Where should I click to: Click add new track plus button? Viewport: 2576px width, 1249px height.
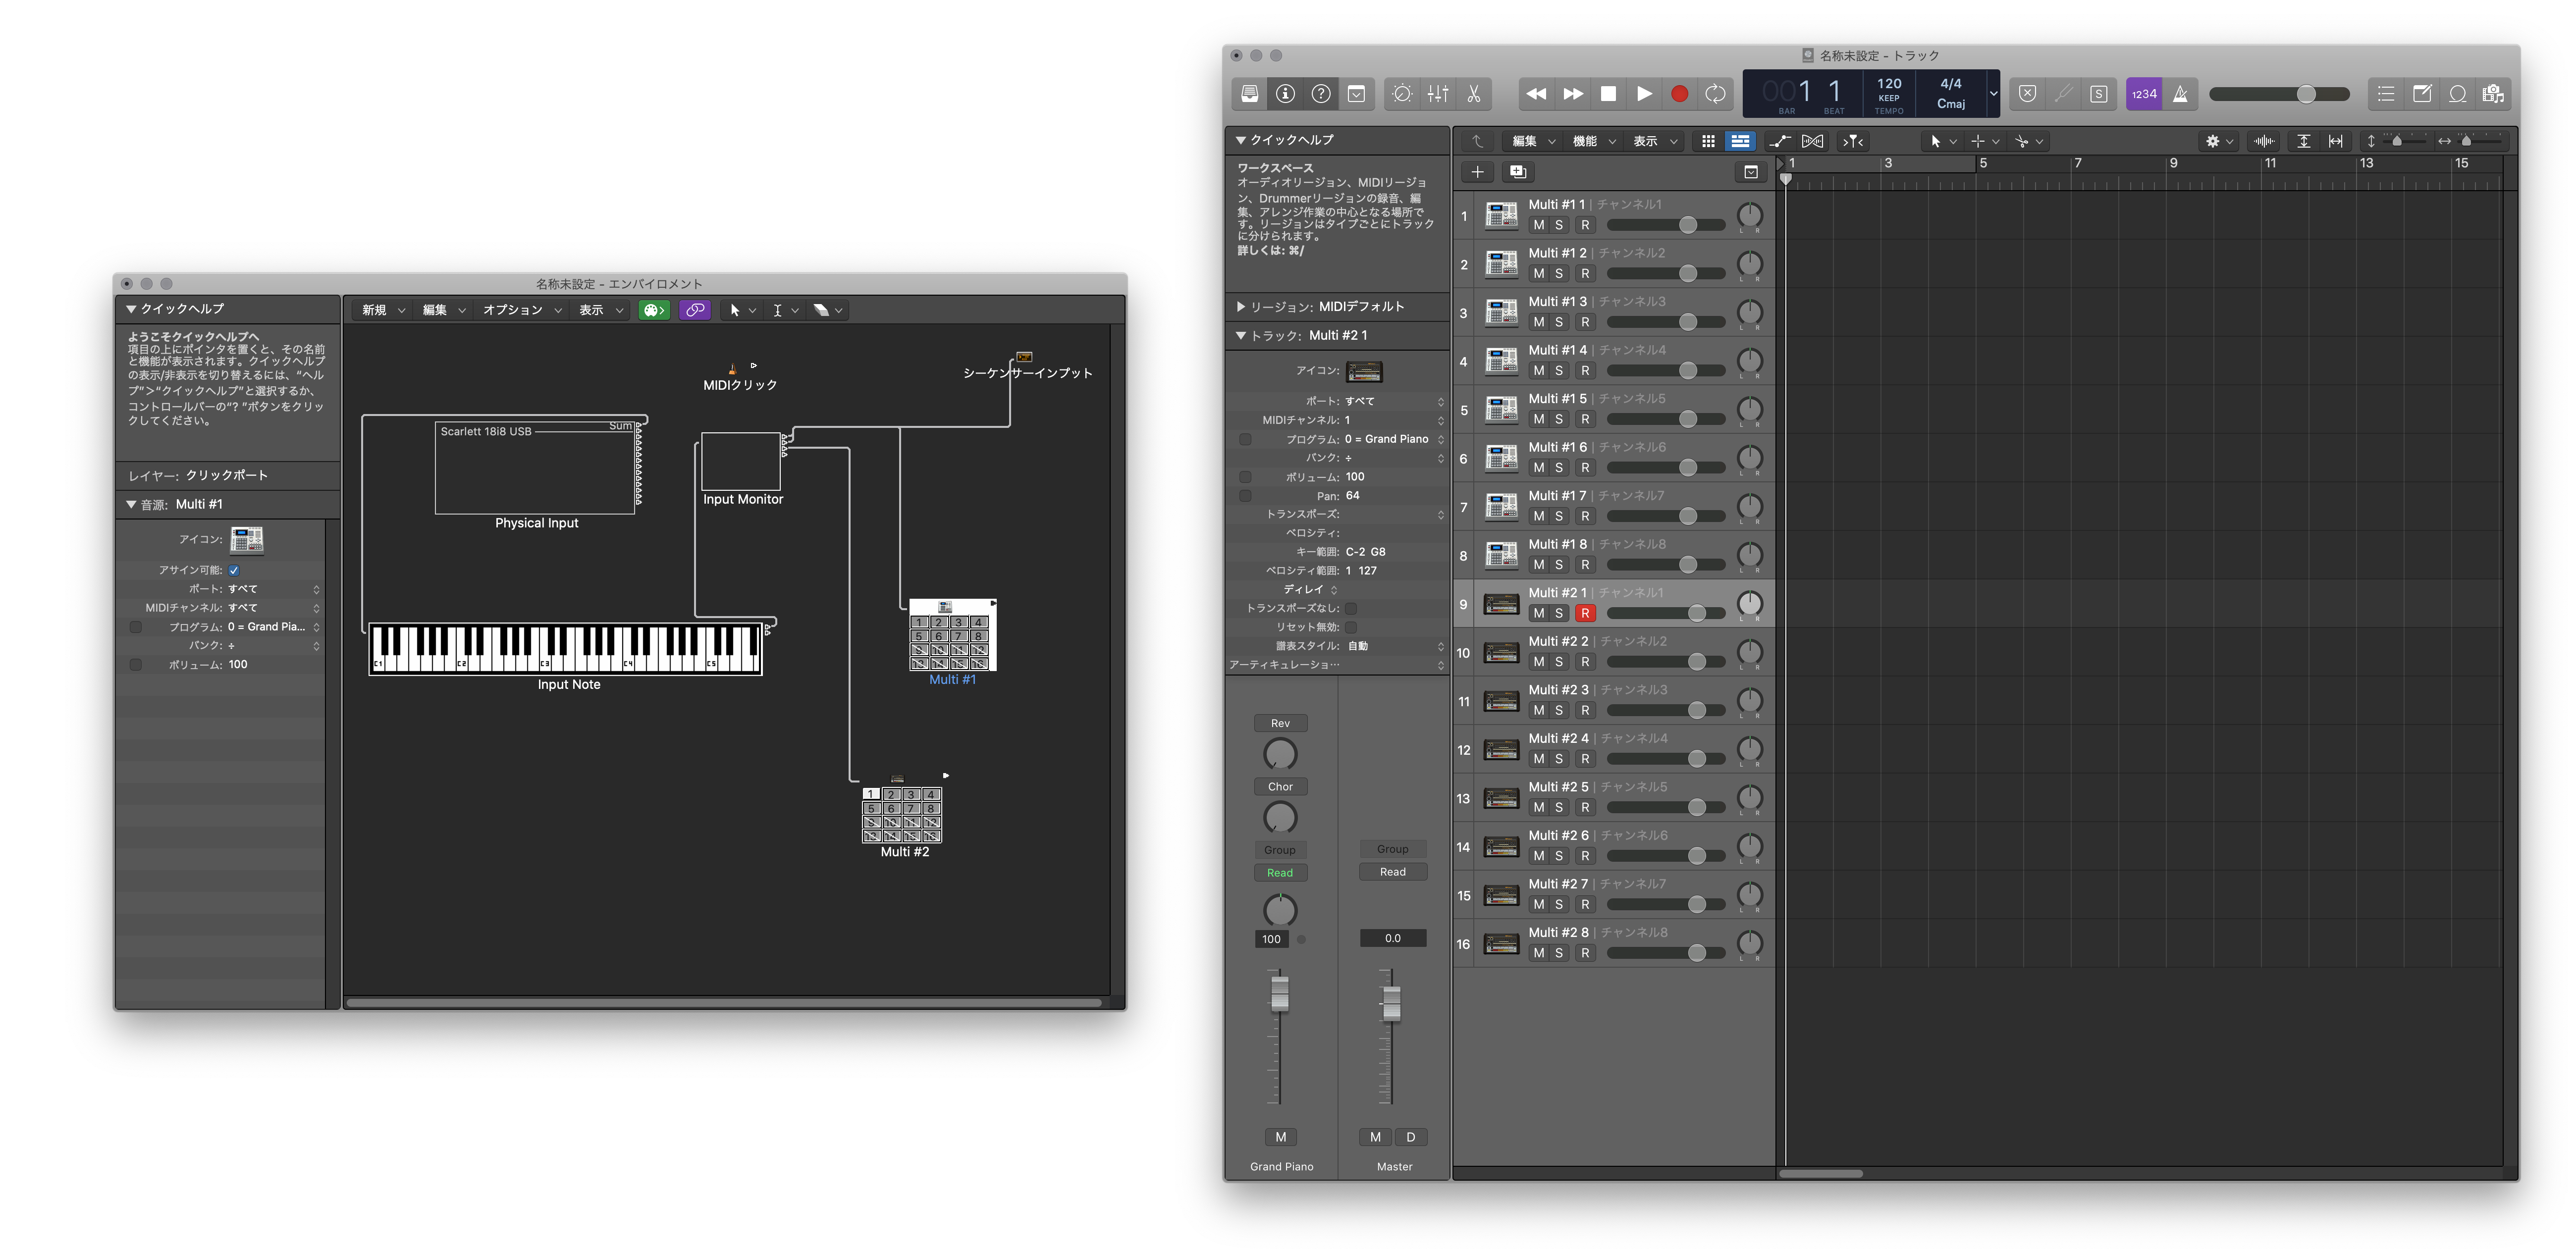(x=1477, y=172)
